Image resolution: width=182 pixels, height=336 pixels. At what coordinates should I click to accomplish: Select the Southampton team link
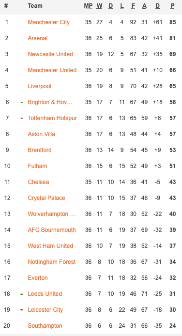click(45, 326)
